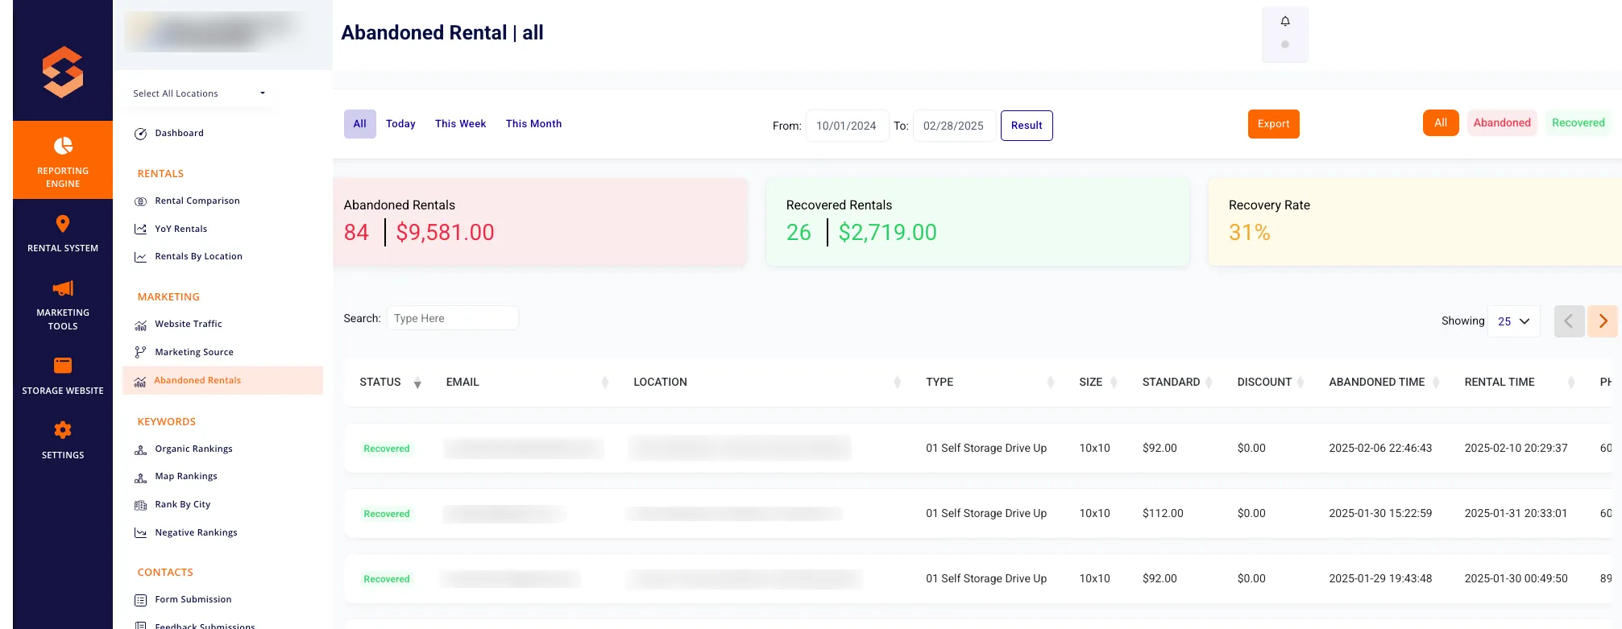Open the Storage Website icon
The height and width of the screenshot is (629, 1622).
pos(63,366)
